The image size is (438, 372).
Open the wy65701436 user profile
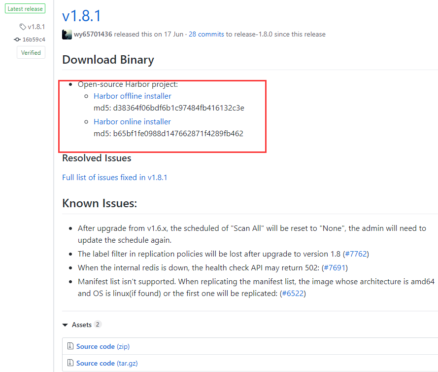(x=93, y=34)
